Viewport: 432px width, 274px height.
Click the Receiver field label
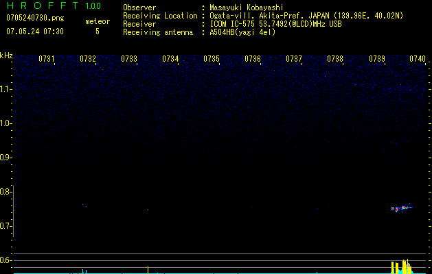coord(139,24)
